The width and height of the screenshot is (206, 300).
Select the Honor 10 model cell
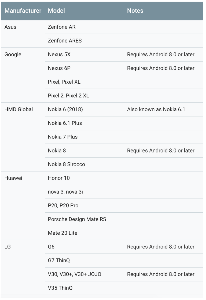coord(59,178)
